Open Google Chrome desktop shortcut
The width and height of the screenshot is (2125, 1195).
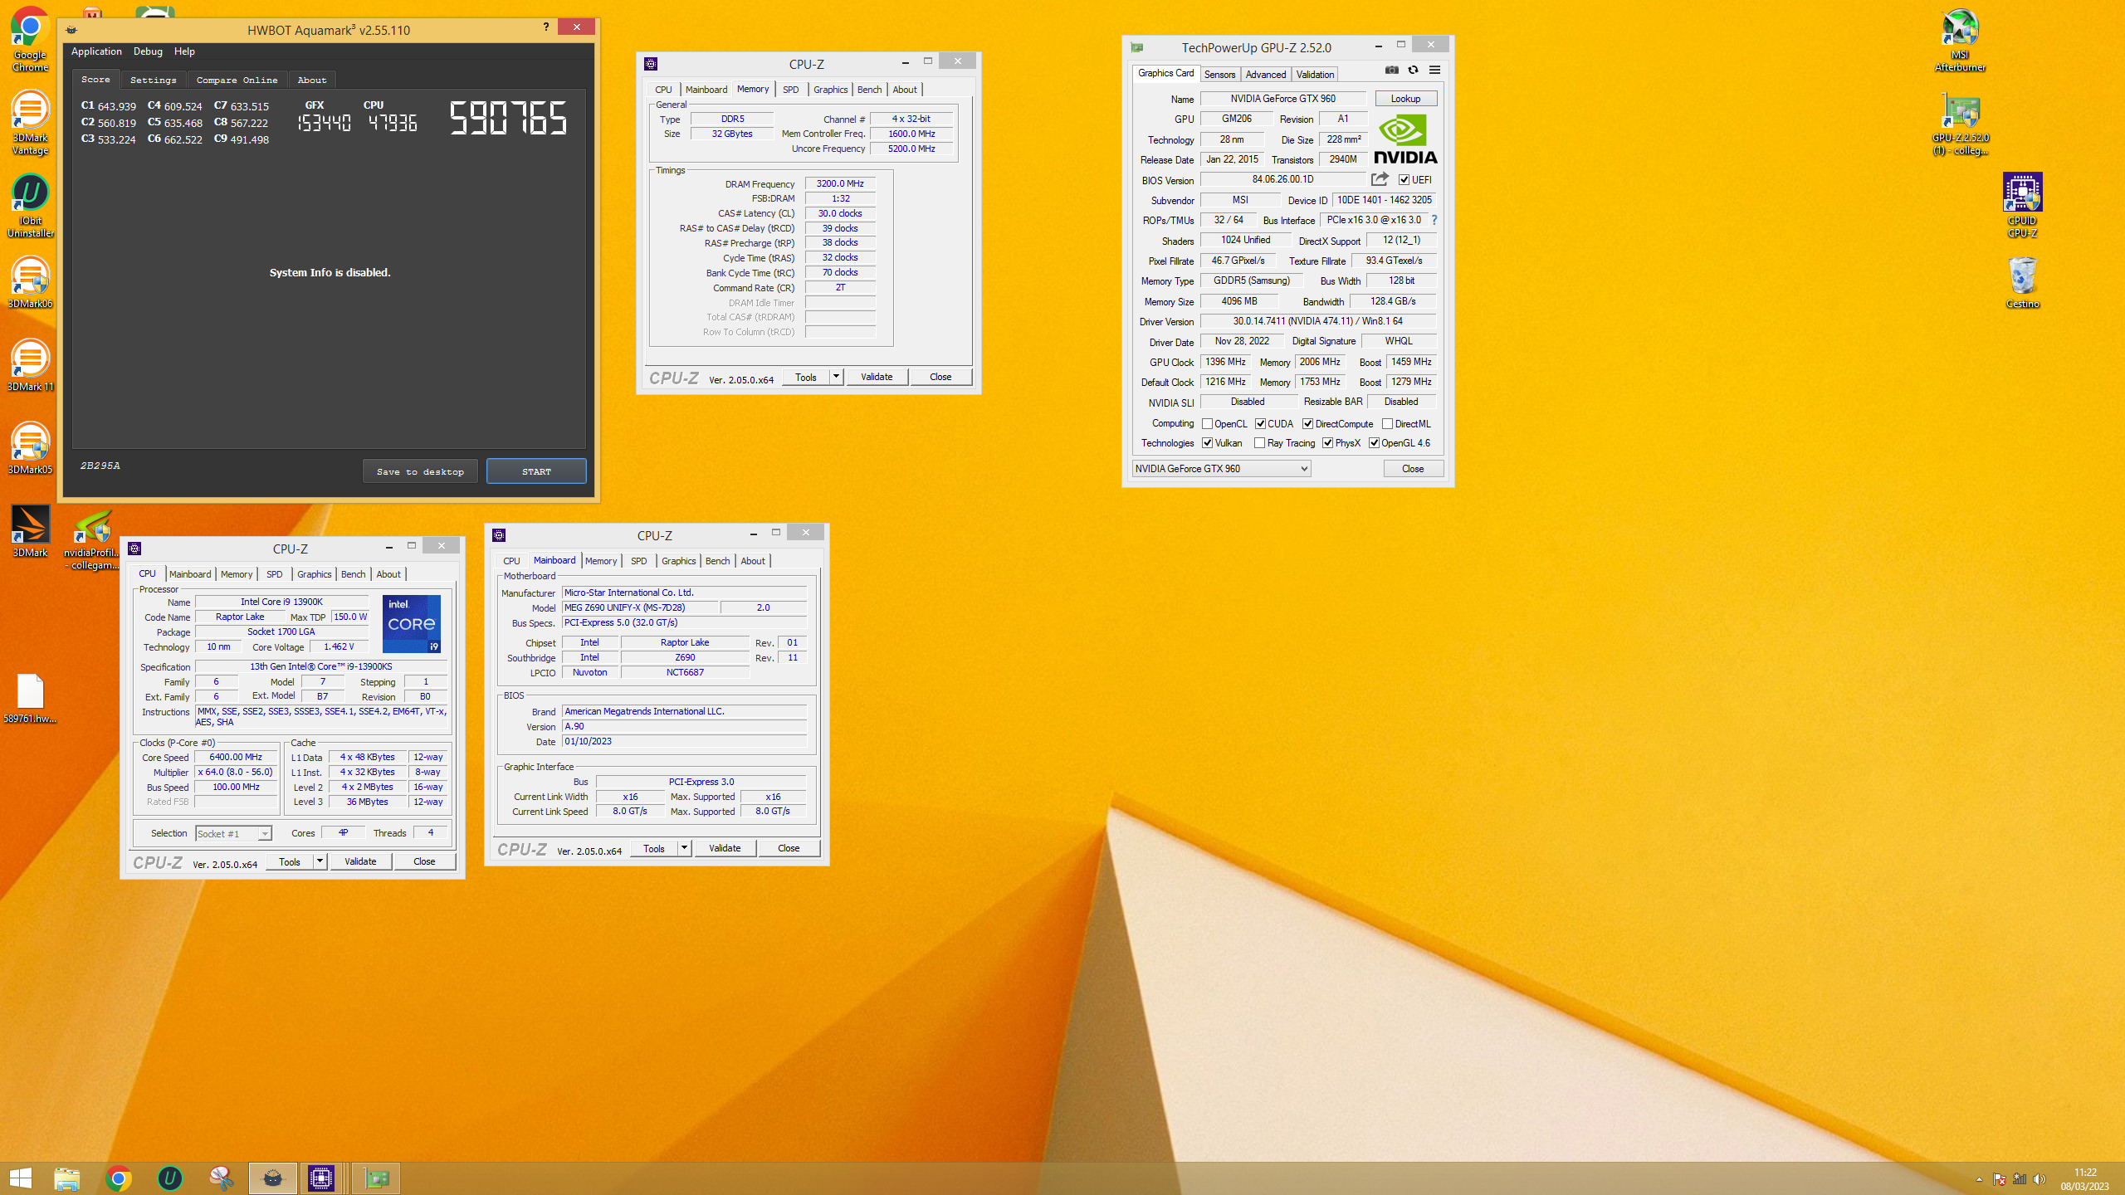pyautogui.click(x=30, y=39)
